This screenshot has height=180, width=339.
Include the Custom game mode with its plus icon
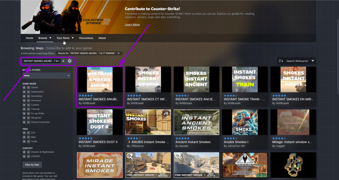(x=24, y=105)
